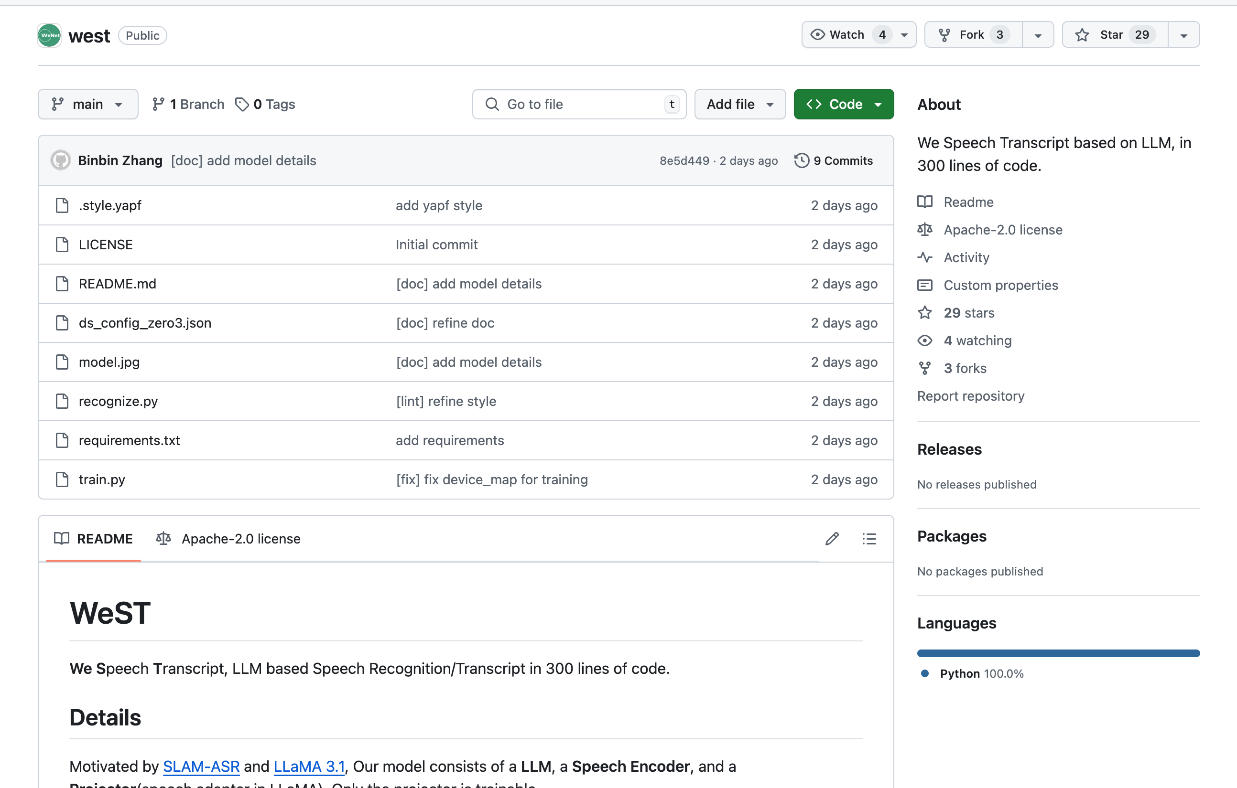1237x788 pixels.
Task: Click the pencil edit README icon
Action: click(832, 539)
